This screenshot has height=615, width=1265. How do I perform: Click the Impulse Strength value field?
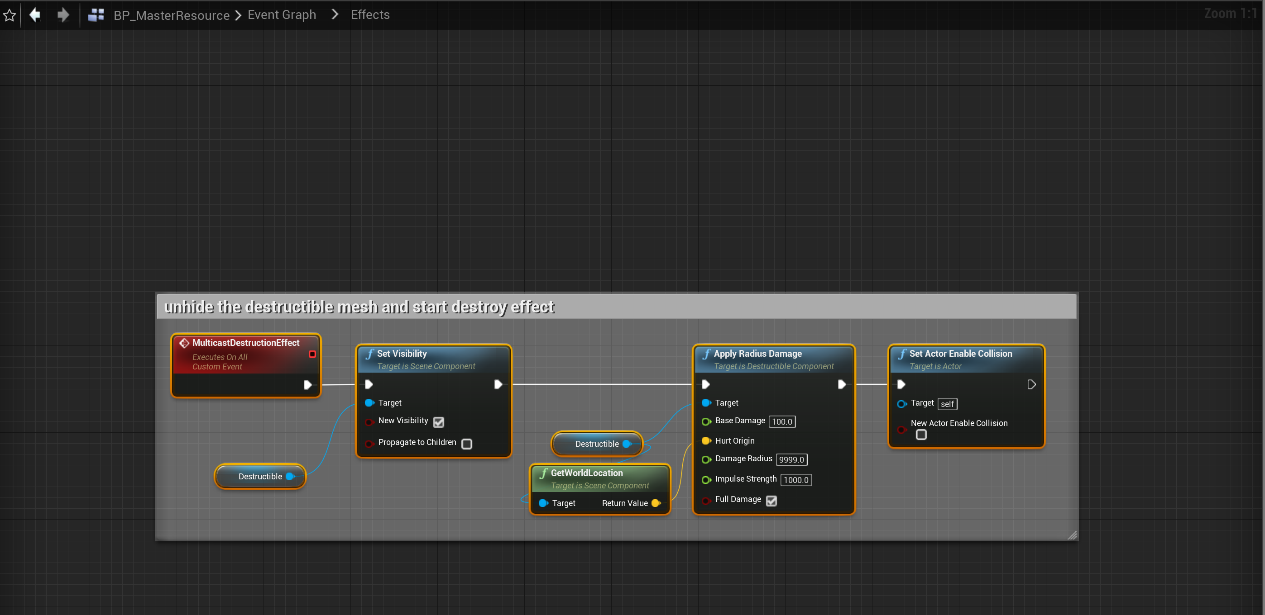[x=795, y=480]
